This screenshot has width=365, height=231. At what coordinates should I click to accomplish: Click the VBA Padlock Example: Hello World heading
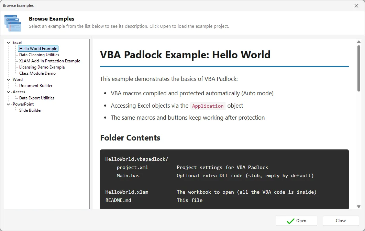185,55
